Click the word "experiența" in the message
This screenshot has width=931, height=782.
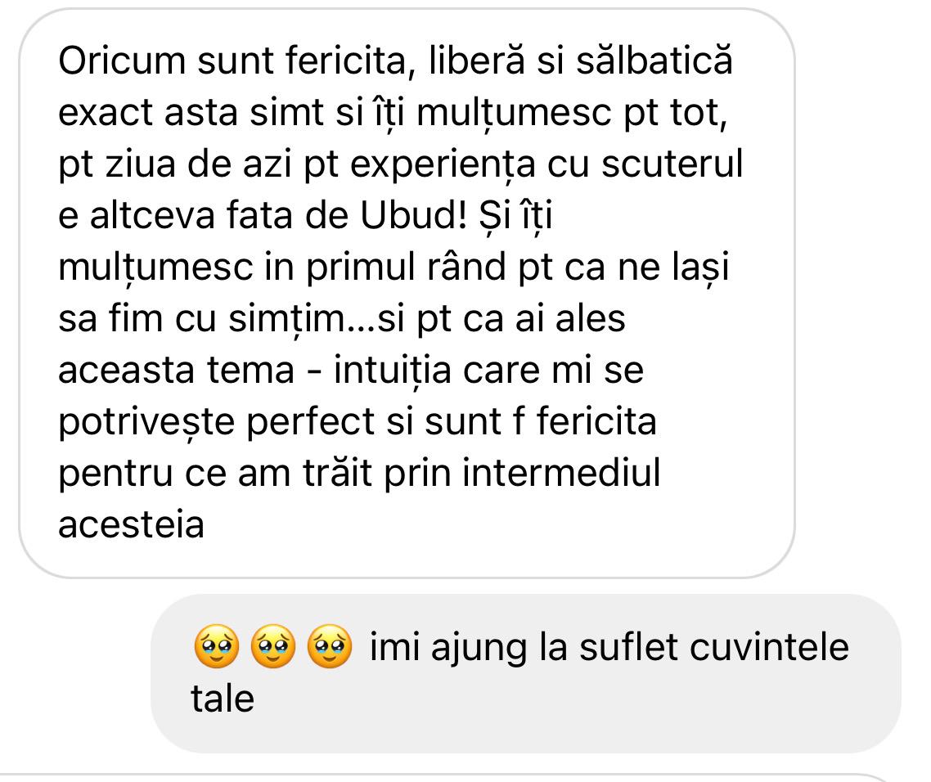443,164
